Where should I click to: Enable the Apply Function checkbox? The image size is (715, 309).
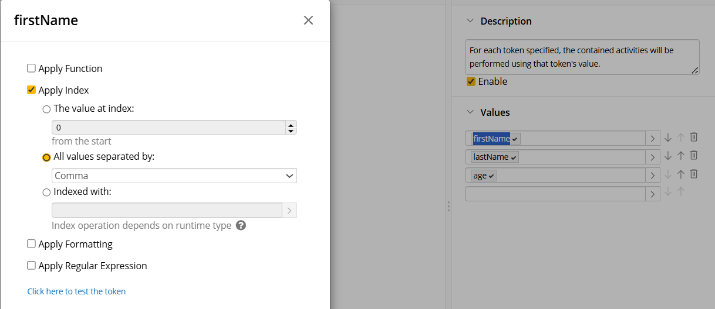pos(32,68)
